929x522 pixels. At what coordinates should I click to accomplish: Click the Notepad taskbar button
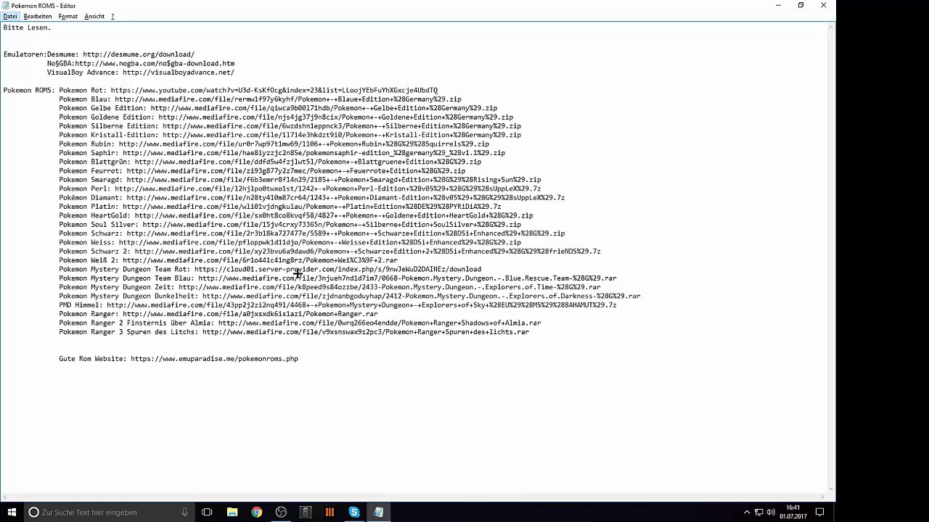[x=378, y=512]
